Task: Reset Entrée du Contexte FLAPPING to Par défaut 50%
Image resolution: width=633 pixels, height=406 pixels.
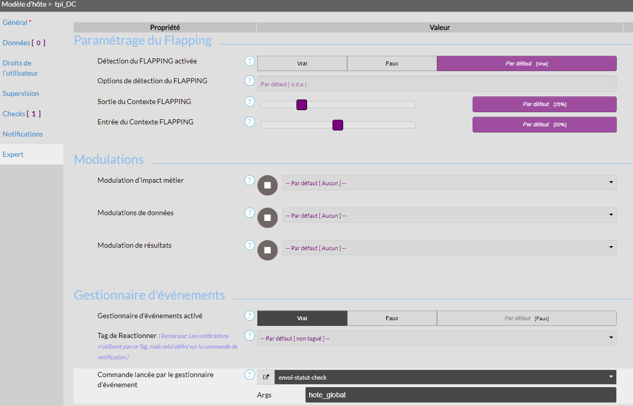Action: pos(544,124)
